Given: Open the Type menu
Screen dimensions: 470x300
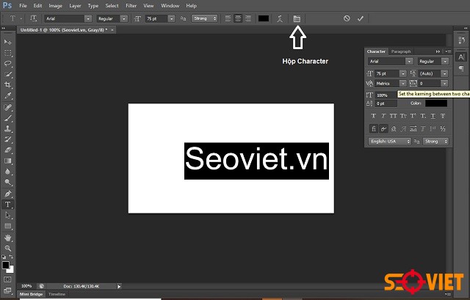Looking at the screenshot, I should point(93,6).
